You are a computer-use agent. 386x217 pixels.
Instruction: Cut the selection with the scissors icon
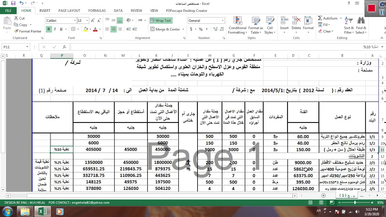(19, 18)
